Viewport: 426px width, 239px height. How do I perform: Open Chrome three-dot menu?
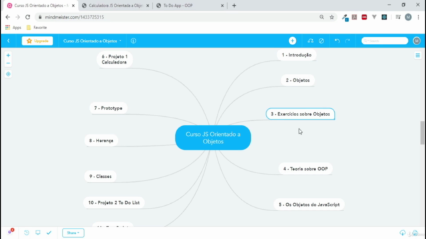(418, 17)
